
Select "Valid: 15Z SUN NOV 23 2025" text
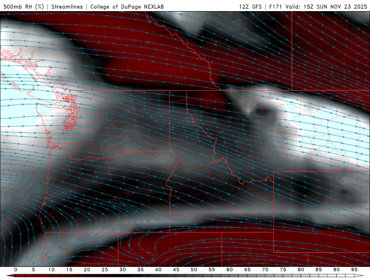tap(327, 6)
